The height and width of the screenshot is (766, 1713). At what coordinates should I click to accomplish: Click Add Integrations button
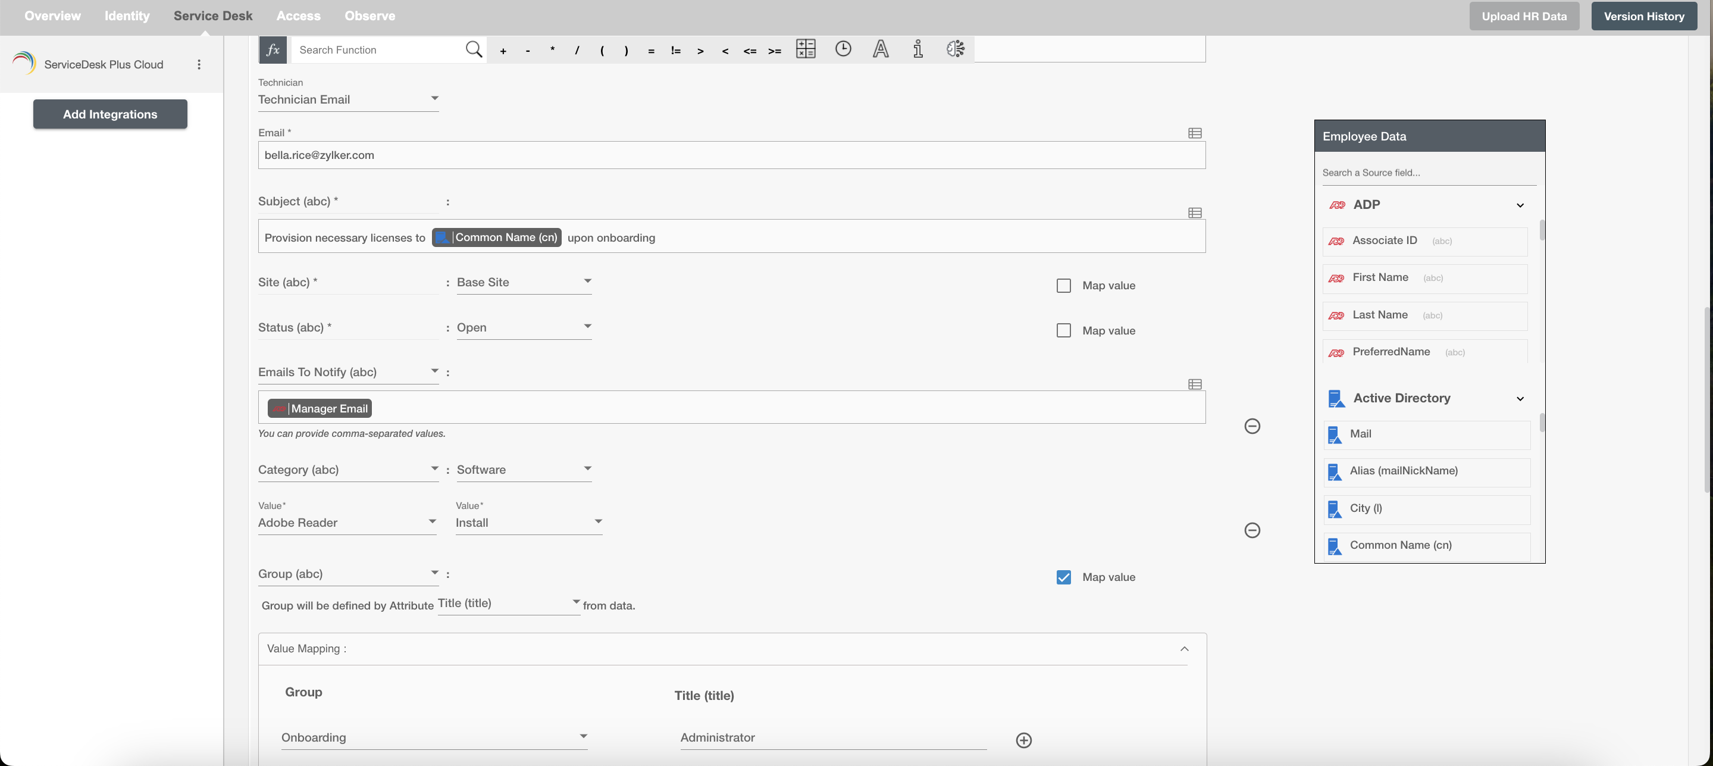click(x=111, y=114)
